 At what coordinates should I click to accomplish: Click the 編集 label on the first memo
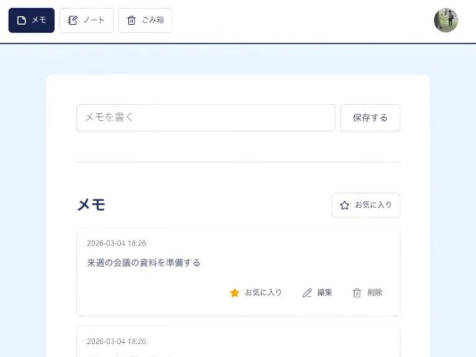[325, 293]
